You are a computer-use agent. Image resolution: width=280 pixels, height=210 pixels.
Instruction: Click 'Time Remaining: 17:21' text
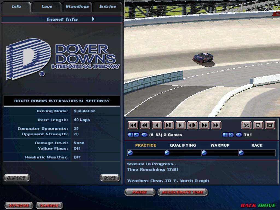point(153,170)
